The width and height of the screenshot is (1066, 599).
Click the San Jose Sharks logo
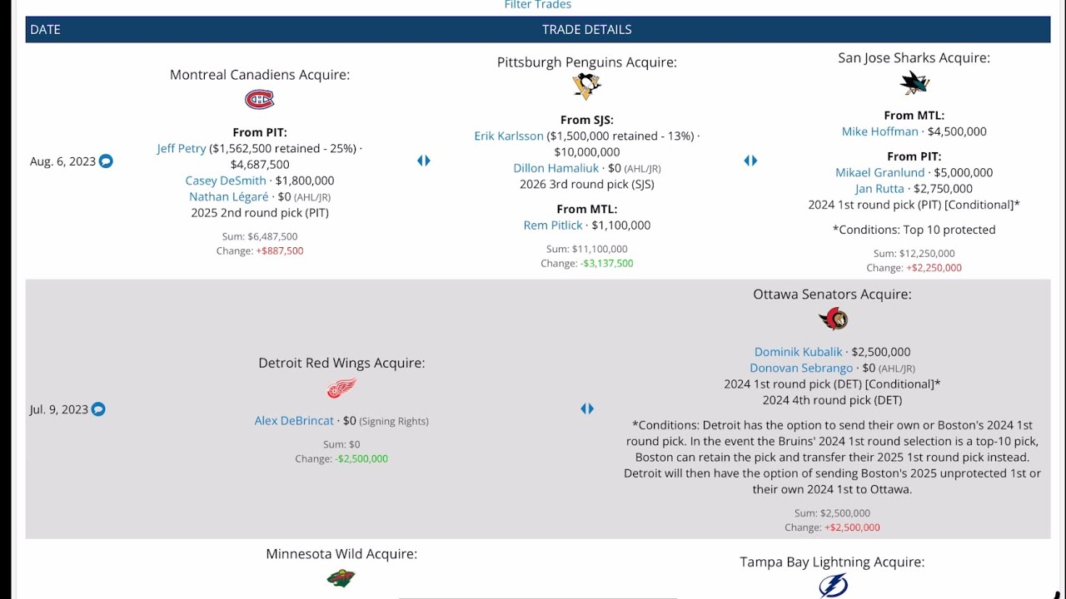(914, 82)
